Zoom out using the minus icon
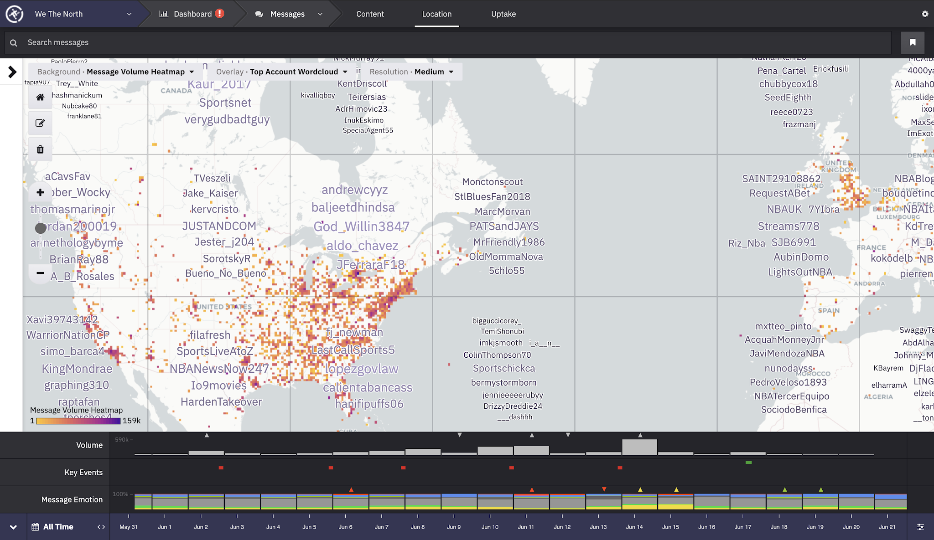The height and width of the screenshot is (540, 934). coord(40,273)
